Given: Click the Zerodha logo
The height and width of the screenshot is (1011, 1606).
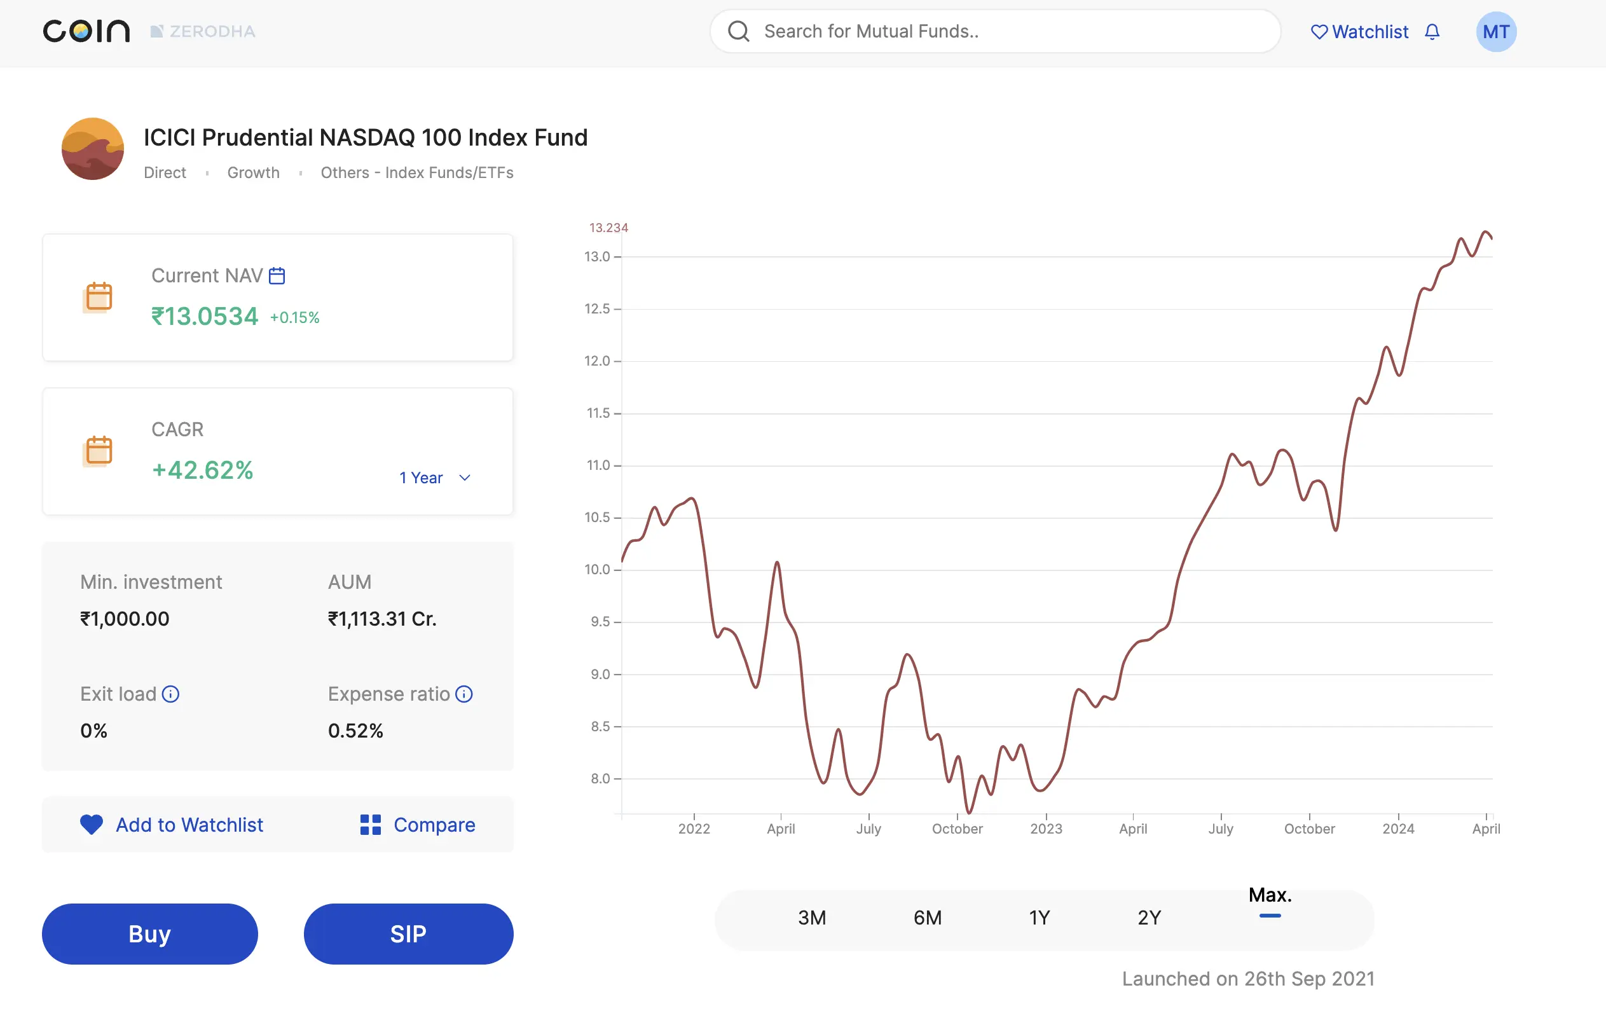Looking at the screenshot, I should click(x=203, y=31).
